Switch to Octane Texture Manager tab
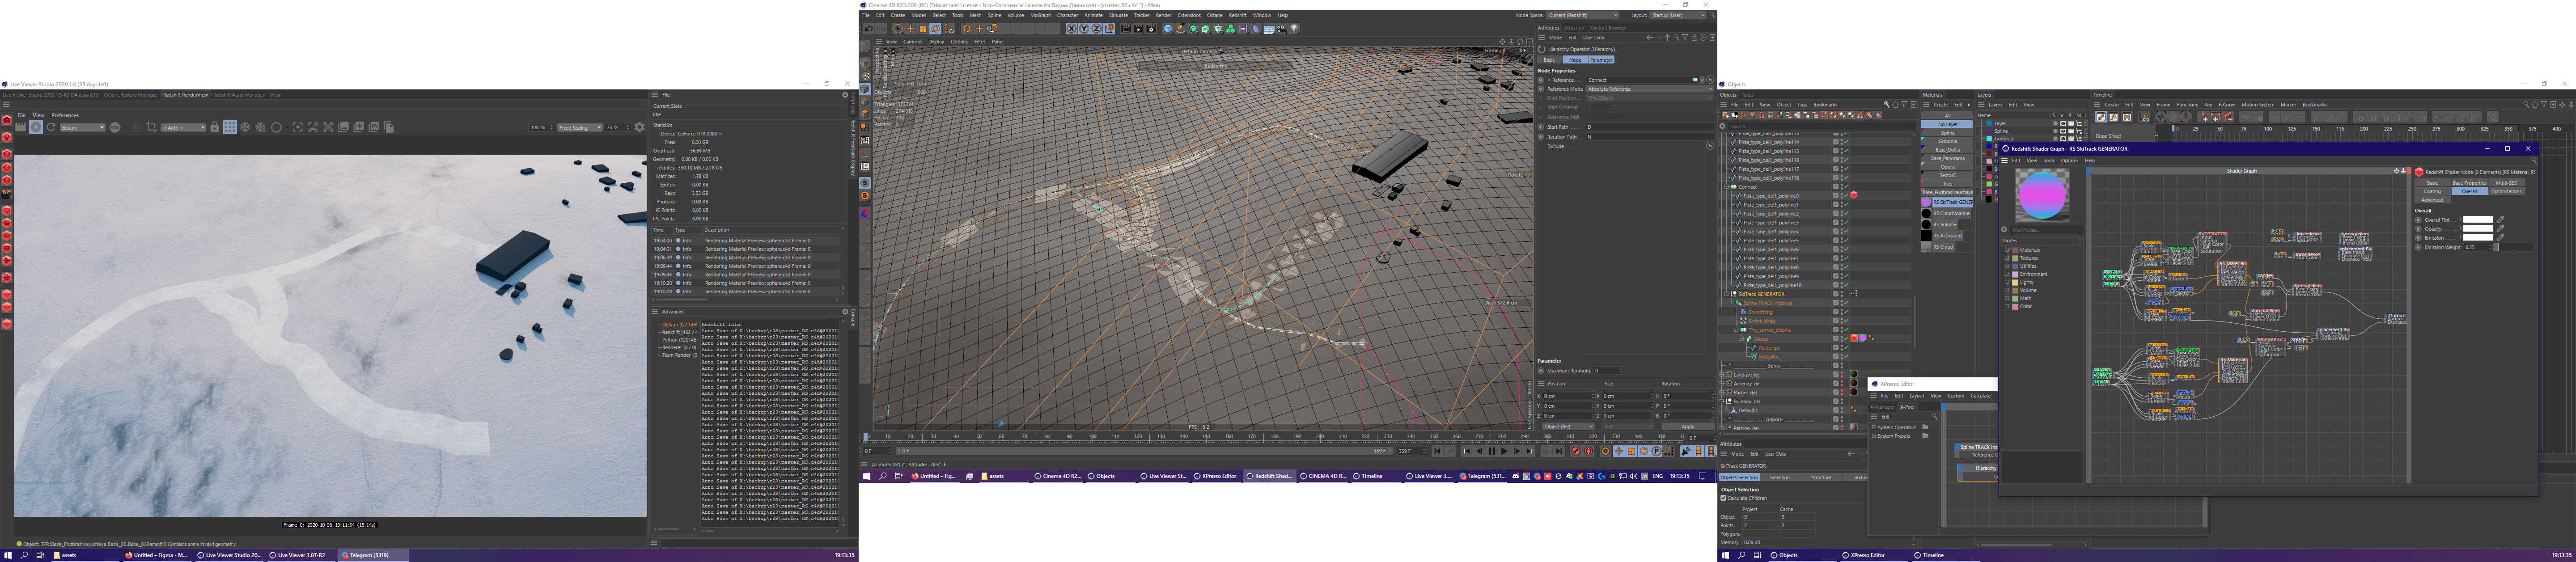 130,95
